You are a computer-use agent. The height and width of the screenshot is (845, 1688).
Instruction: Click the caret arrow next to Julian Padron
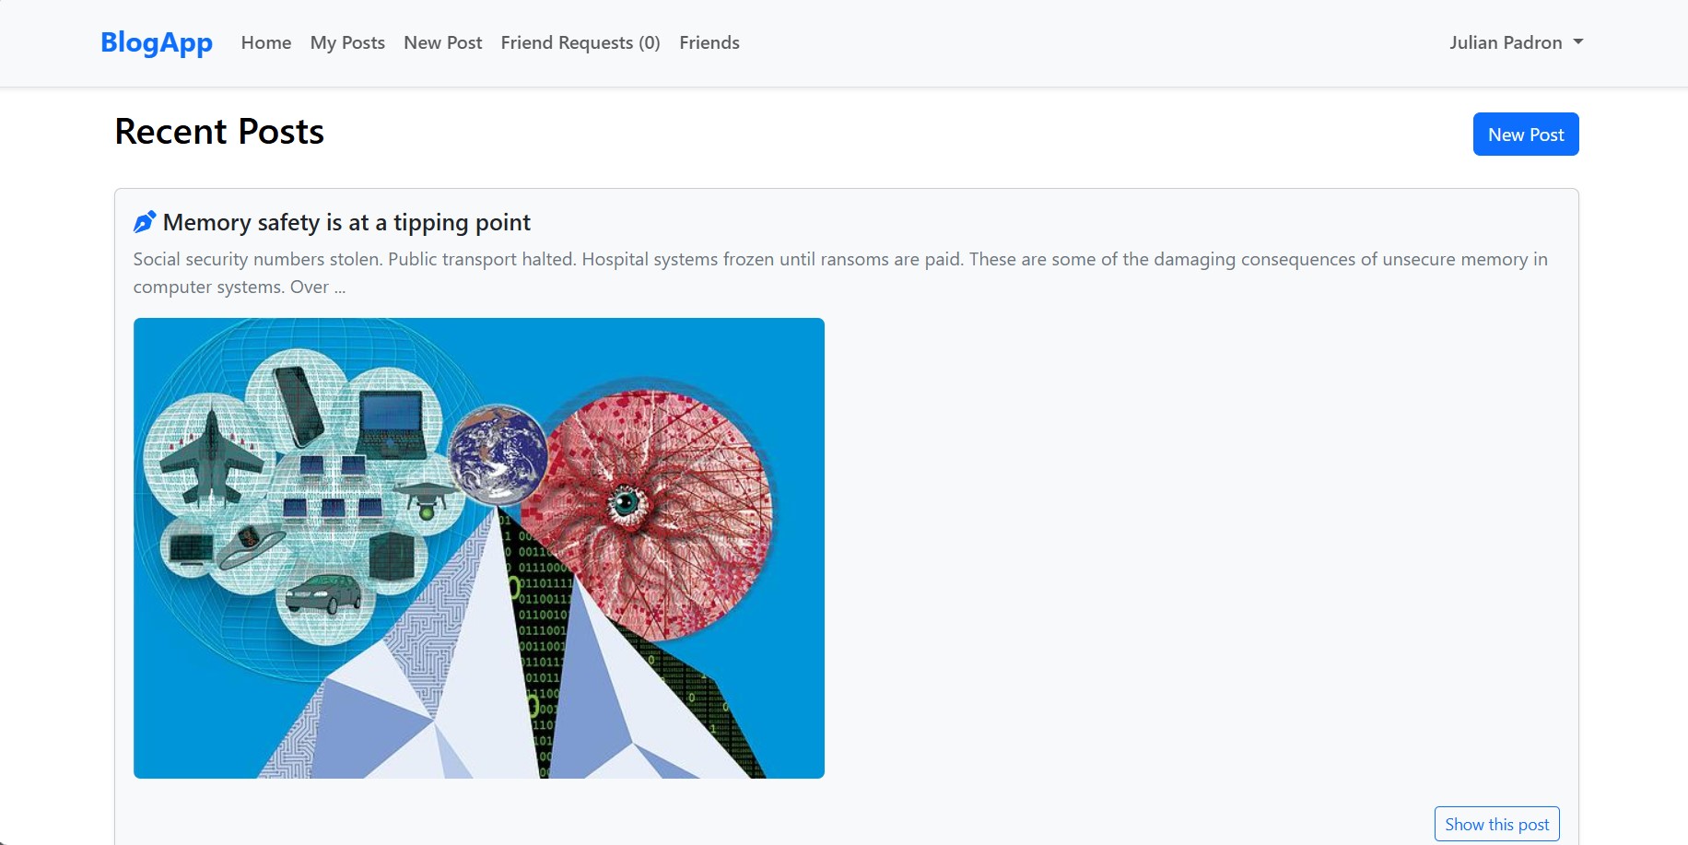click(1578, 42)
